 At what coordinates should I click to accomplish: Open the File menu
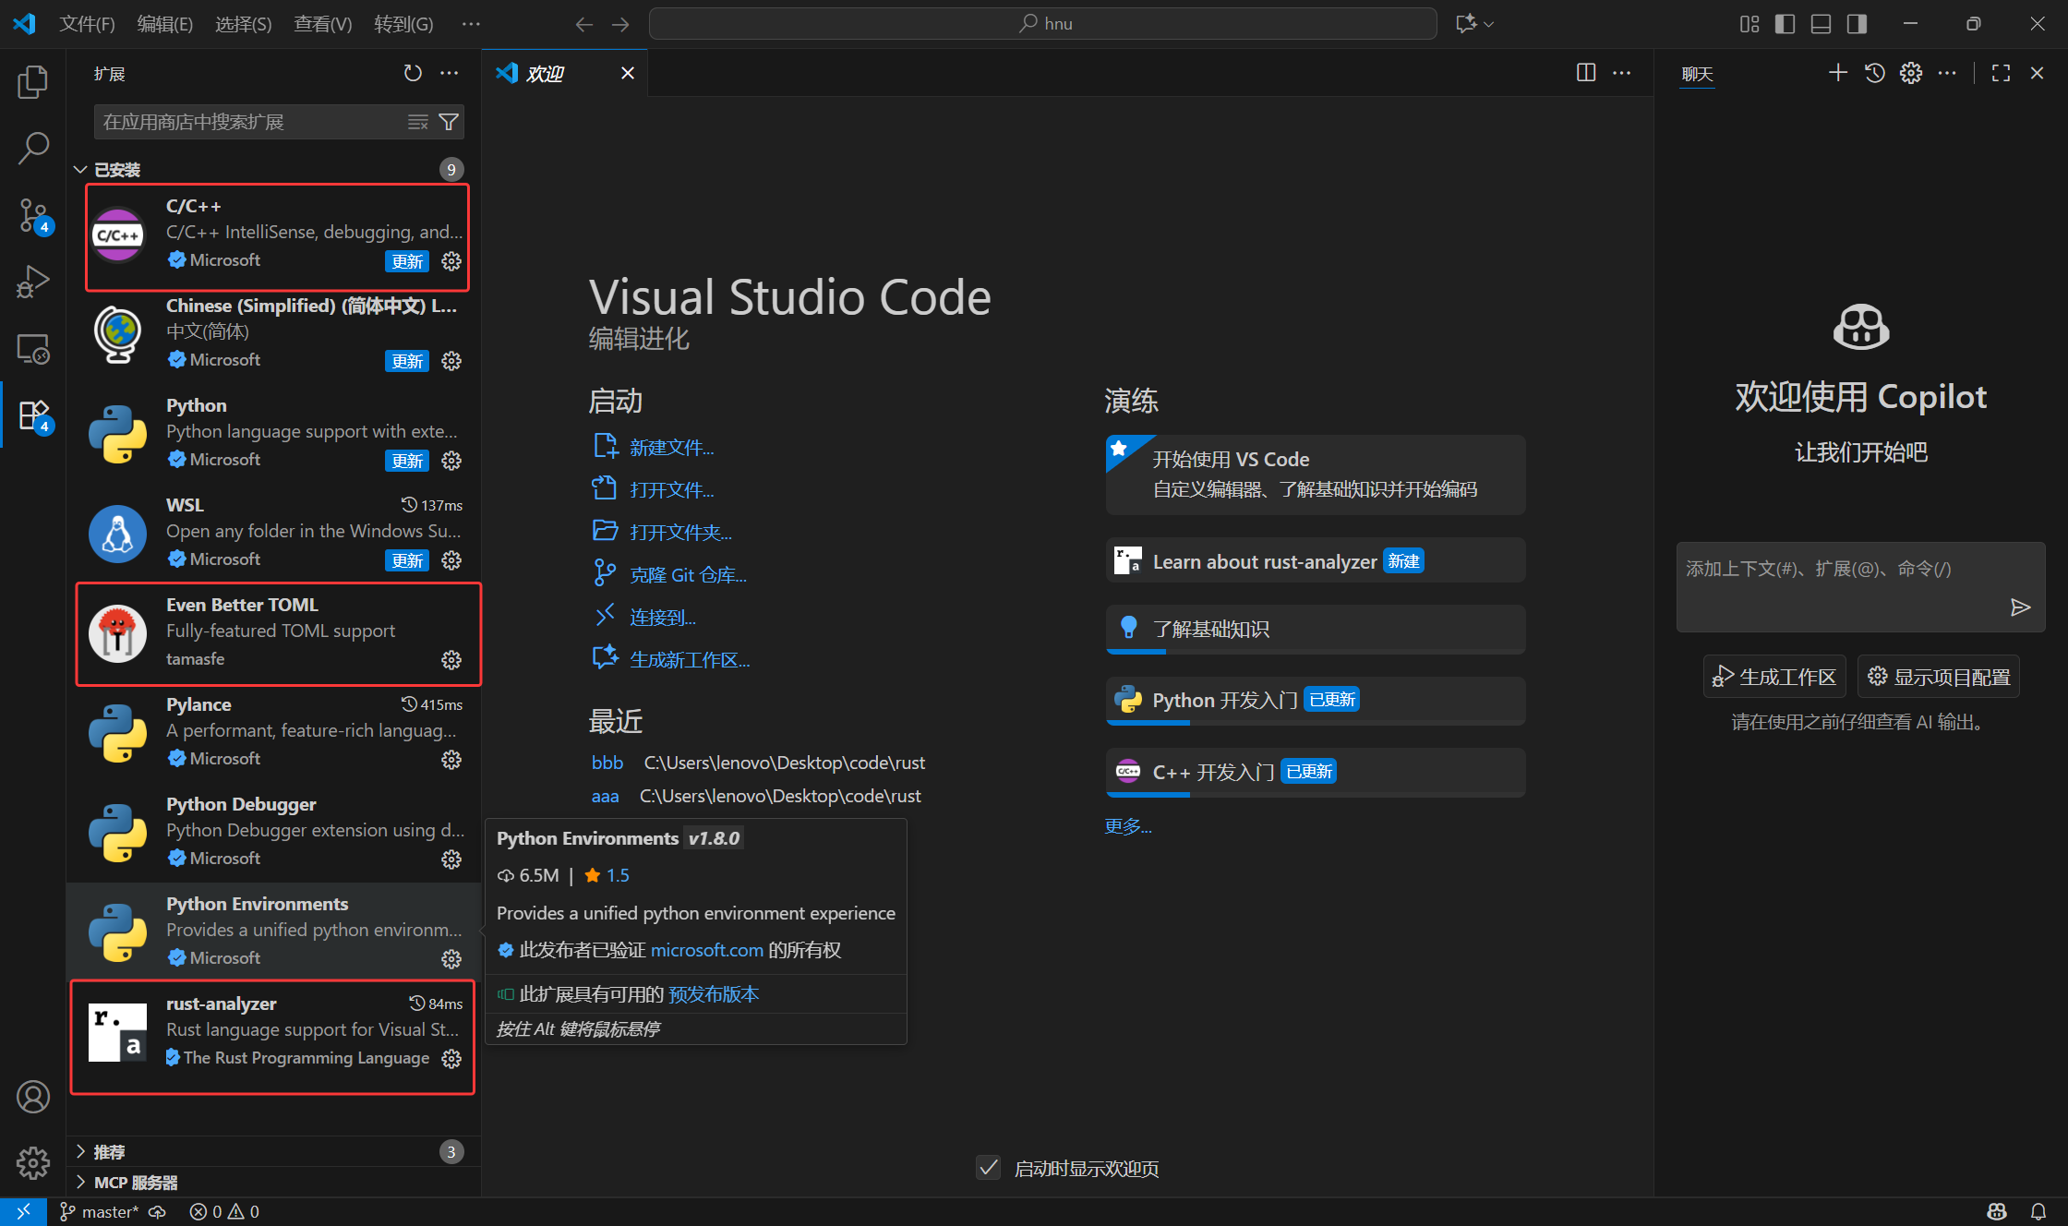coord(87,24)
